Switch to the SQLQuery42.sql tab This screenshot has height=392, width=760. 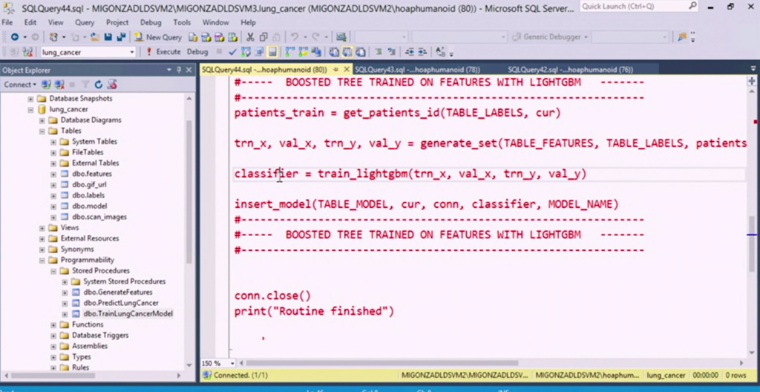[571, 70]
